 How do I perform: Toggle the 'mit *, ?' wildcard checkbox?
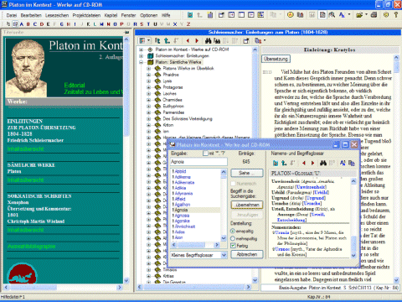tap(205, 154)
